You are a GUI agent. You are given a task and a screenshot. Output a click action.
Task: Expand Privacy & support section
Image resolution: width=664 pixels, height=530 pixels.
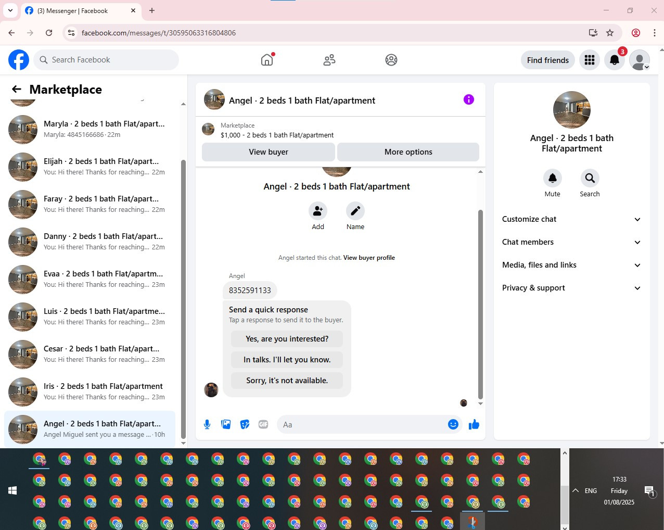coord(571,288)
